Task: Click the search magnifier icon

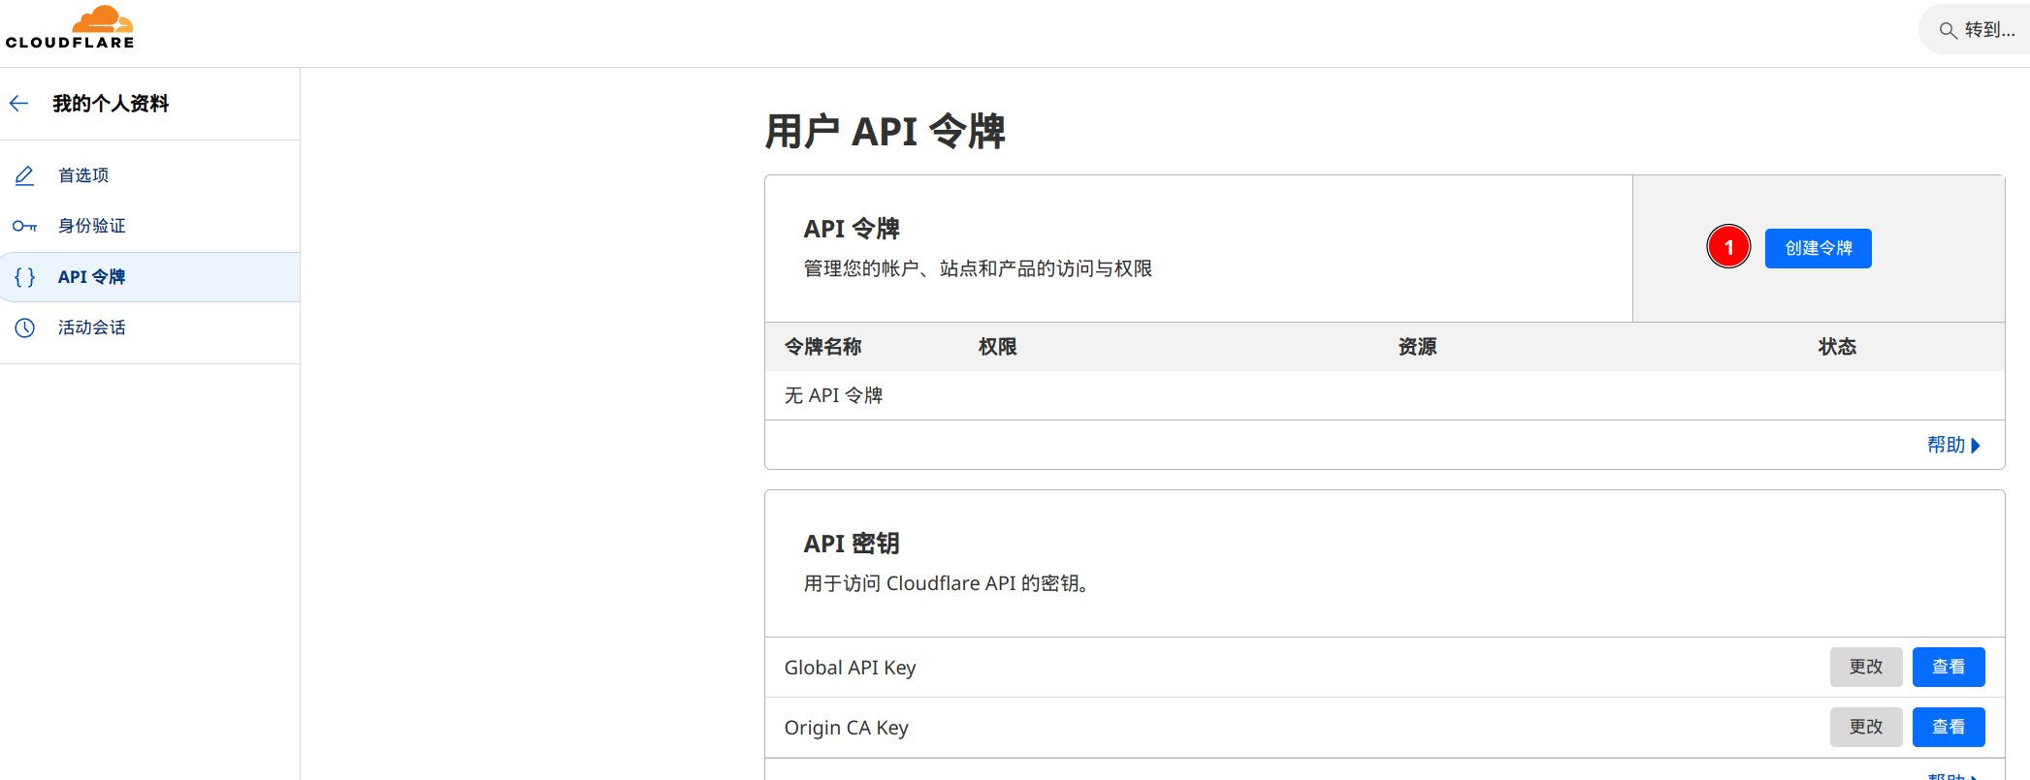Action: click(1947, 31)
